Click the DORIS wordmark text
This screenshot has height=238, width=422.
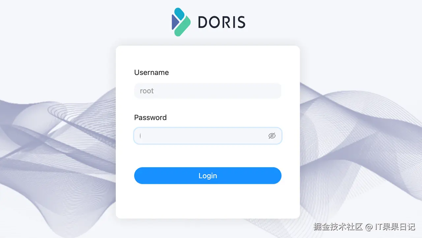click(222, 22)
